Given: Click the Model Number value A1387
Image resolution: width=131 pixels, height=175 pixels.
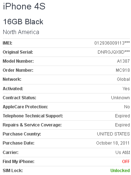Looking at the screenshot, I should tap(123, 61).
